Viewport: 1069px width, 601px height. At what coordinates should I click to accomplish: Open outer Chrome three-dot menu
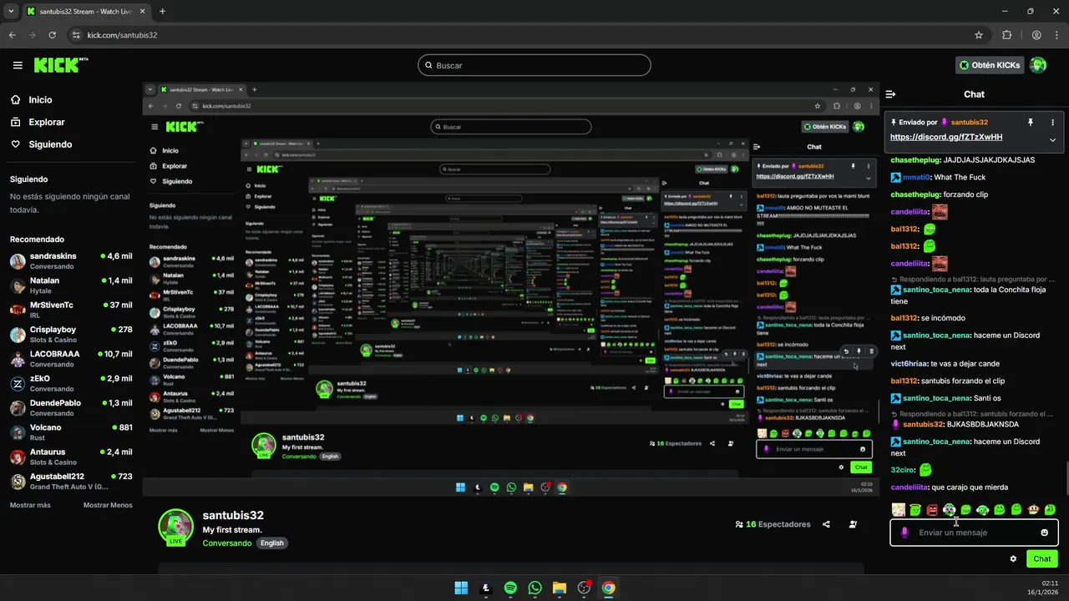1056,35
